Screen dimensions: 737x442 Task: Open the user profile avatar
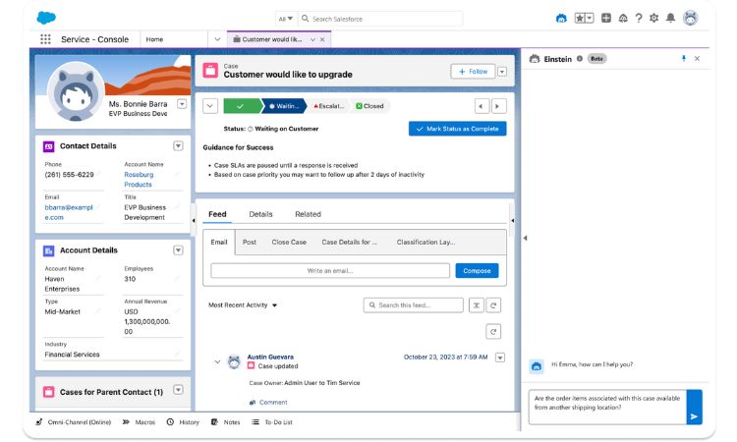[x=690, y=18]
